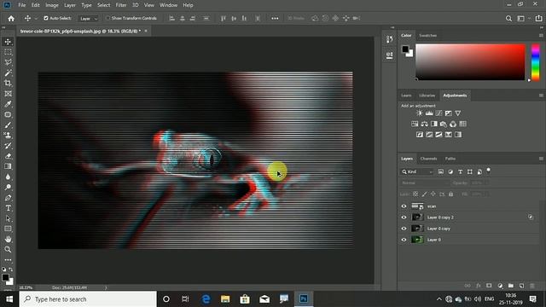
Task: Click the foreground color swatch in toolbar
Action: coord(5,277)
